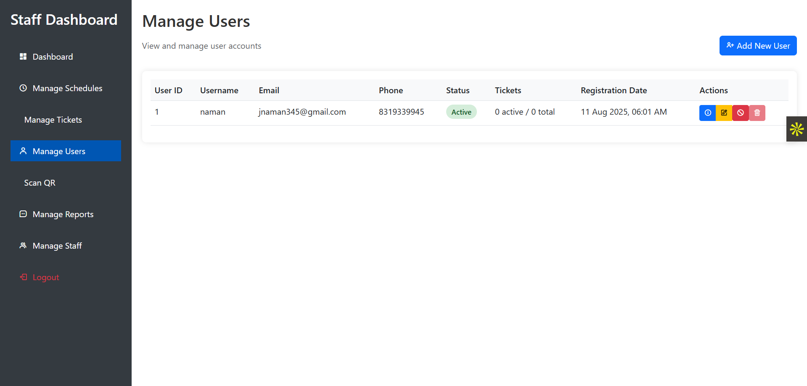
Task: Open the Scan QR page
Action: (x=66, y=183)
